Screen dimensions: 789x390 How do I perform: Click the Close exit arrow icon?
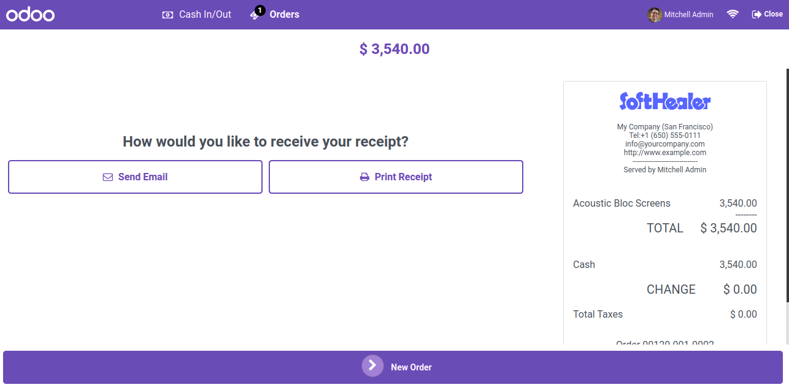point(756,14)
